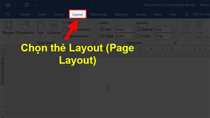The height and width of the screenshot is (118, 210).
Task: Click the Tell me what search box
Action: (201, 14)
